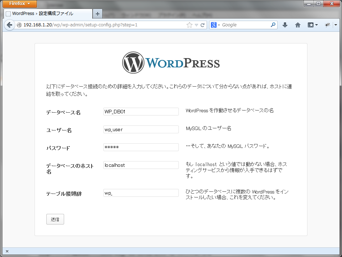Screen dimensions: 342x257
Task: Select the WordPress 設定構成ファイル tab
Action: 48,14
